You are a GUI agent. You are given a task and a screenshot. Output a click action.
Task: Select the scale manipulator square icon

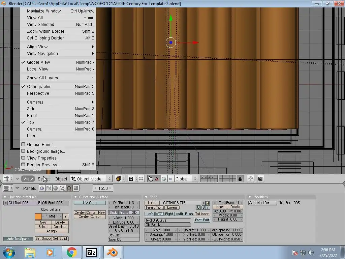click(x=170, y=179)
